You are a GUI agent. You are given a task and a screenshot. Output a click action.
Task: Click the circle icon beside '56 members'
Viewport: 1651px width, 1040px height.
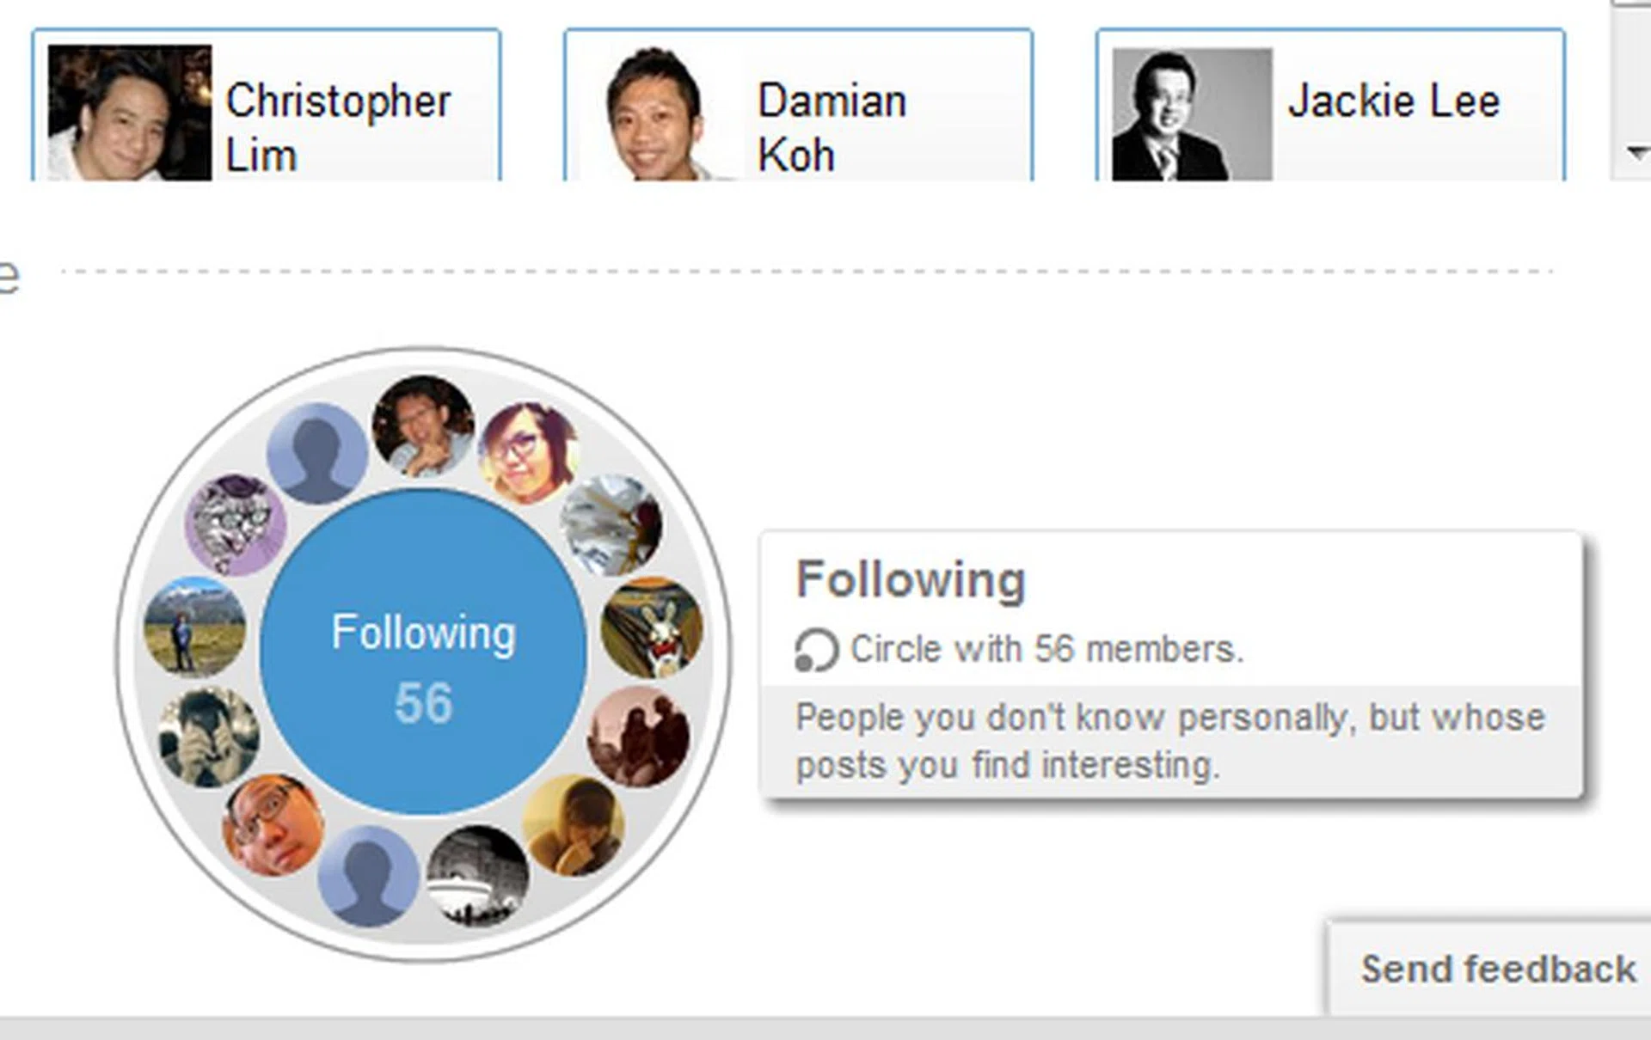pyautogui.click(x=815, y=650)
